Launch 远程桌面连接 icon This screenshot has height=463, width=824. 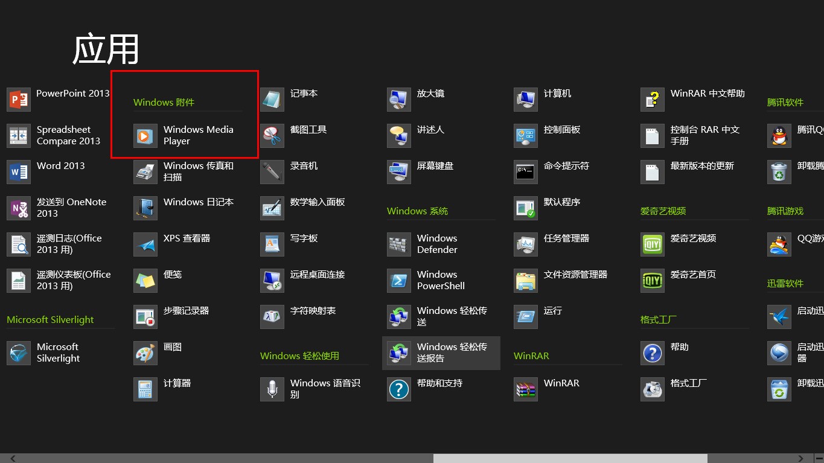272,281
